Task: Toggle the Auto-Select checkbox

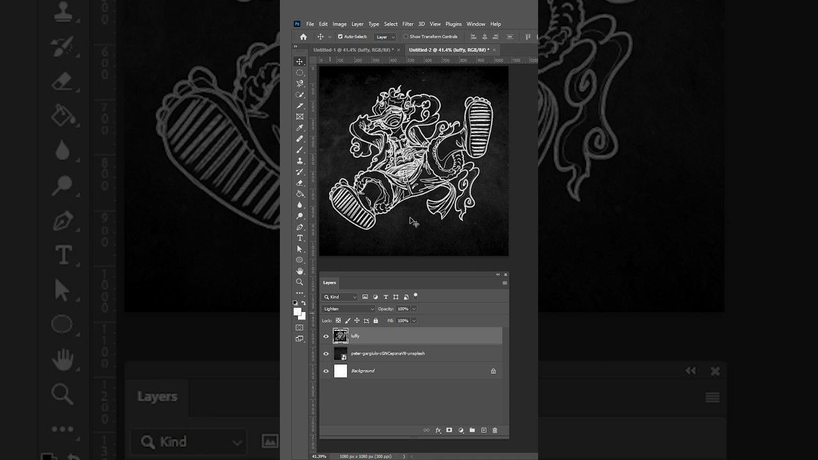Action: coord(340,37)
